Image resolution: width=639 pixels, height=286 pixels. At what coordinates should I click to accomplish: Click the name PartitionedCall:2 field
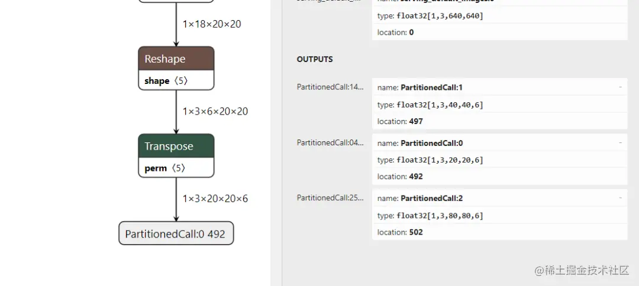point(499,198)
